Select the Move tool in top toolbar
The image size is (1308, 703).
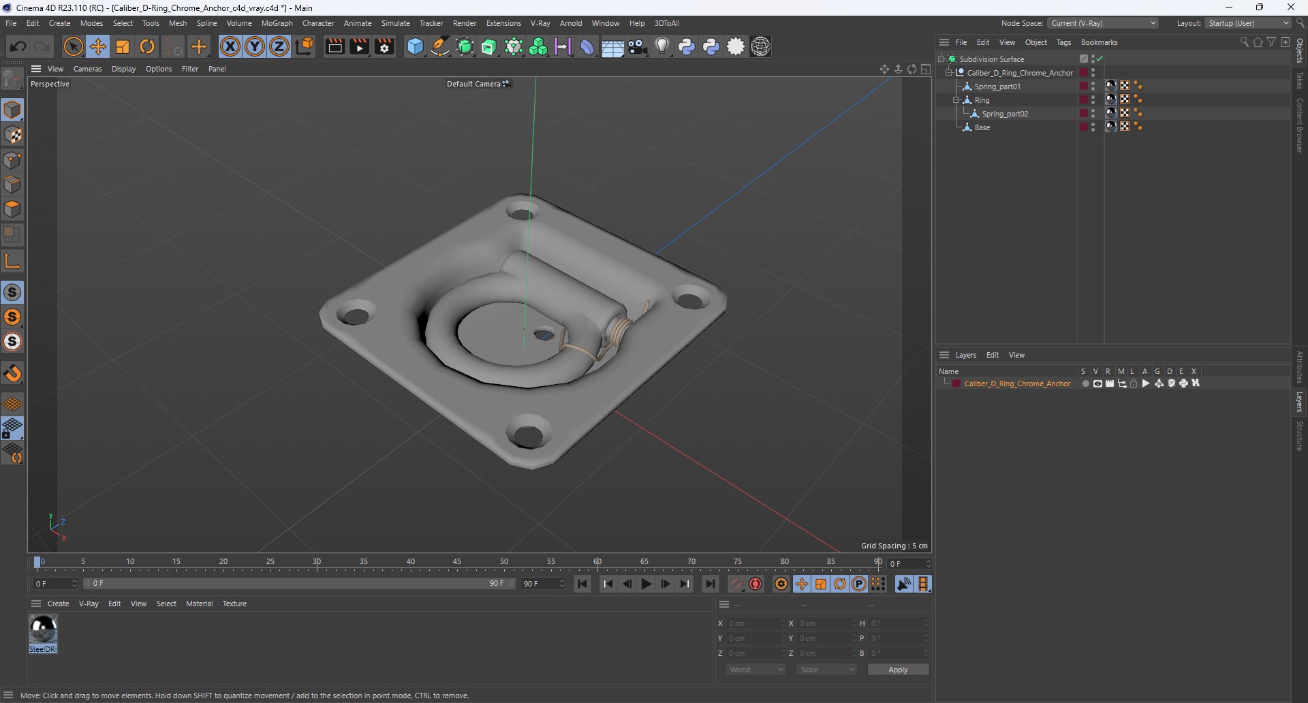98,46
